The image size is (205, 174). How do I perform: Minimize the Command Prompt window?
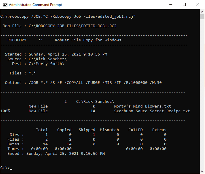(171, 5)
